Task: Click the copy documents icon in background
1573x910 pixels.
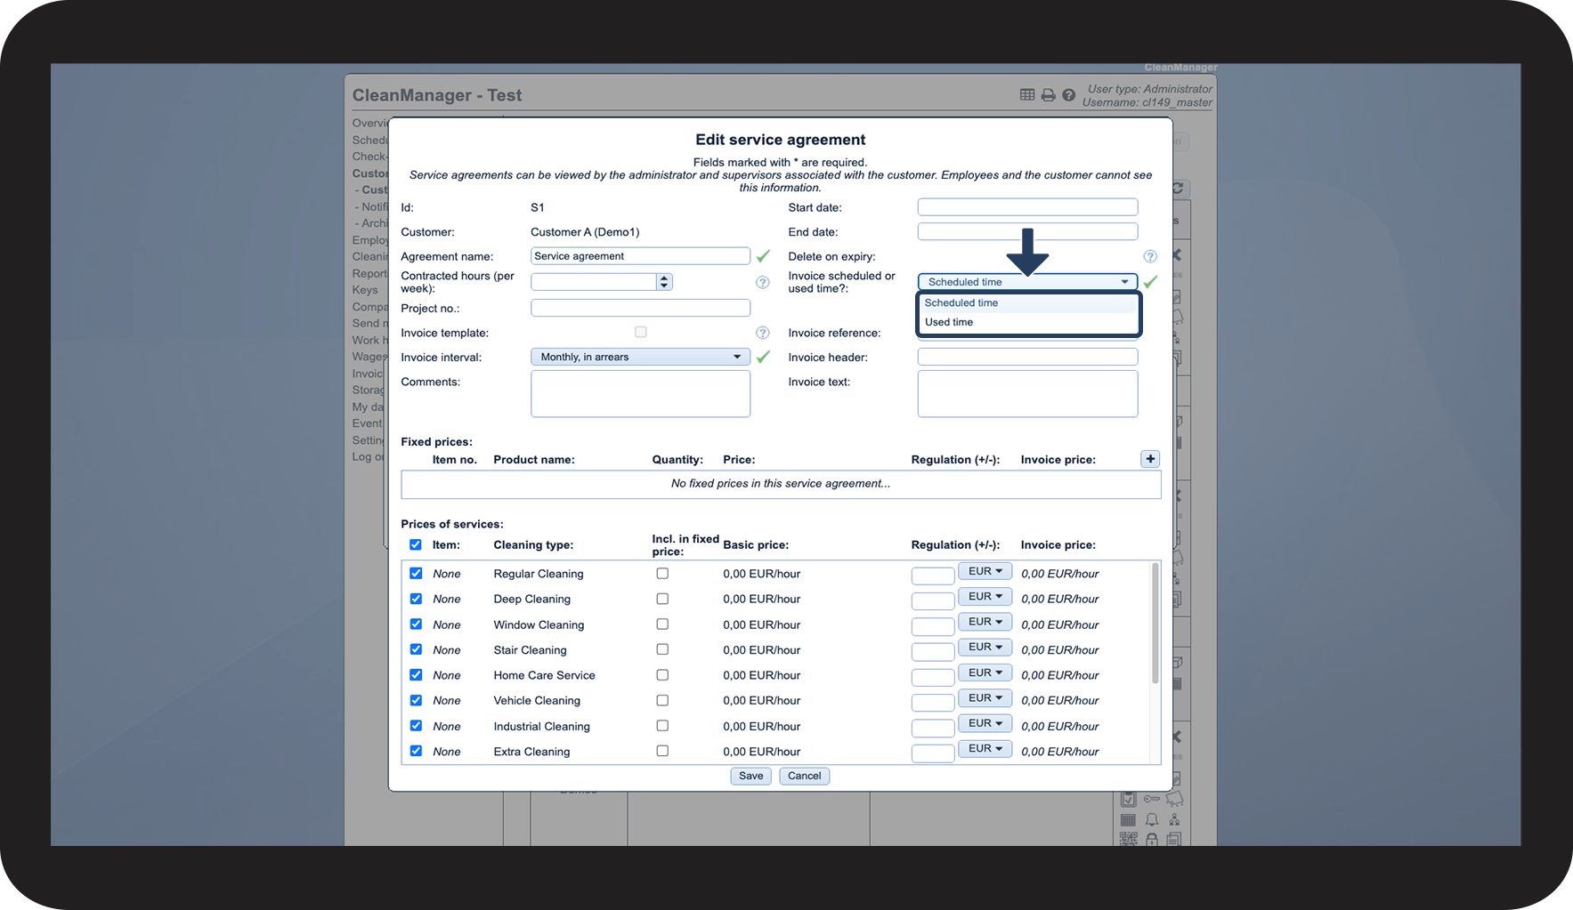Action: [x=1174, y=839]
